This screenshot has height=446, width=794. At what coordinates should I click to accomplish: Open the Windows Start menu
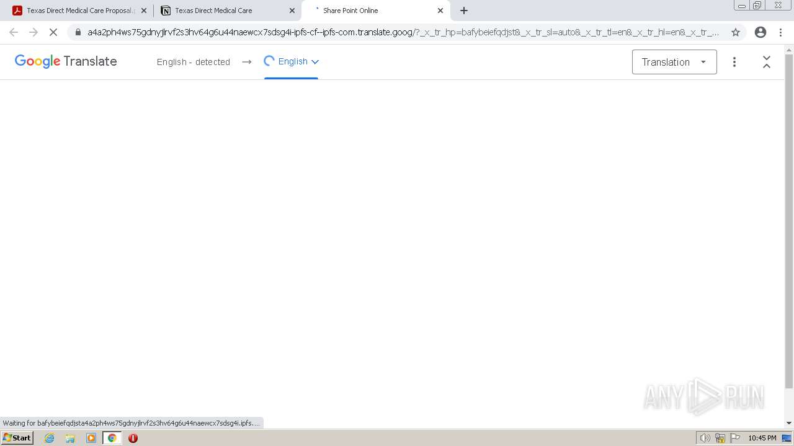(17, 438)
